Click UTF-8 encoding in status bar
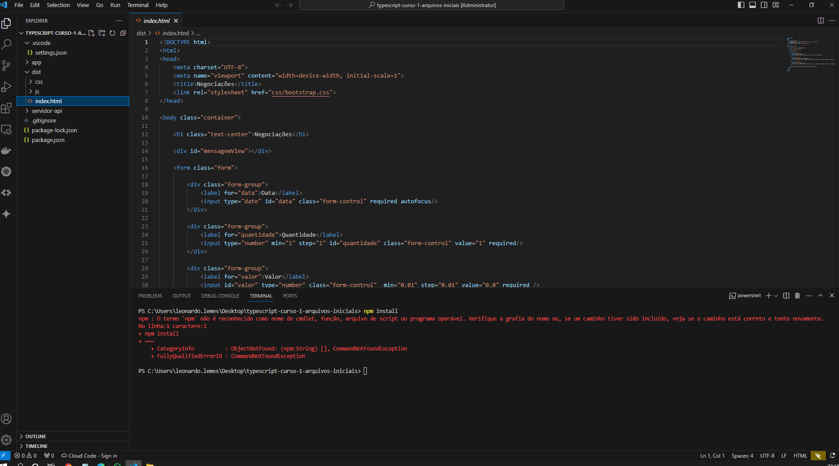The image size is (839, 466). coord(767,456)
